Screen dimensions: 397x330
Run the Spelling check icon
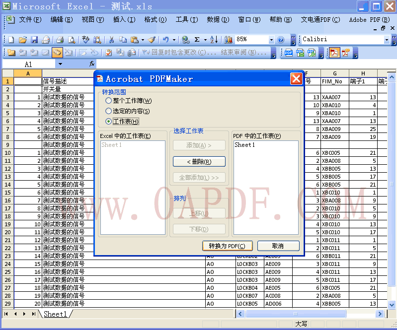pyautogui.click(x=86, y=40)
